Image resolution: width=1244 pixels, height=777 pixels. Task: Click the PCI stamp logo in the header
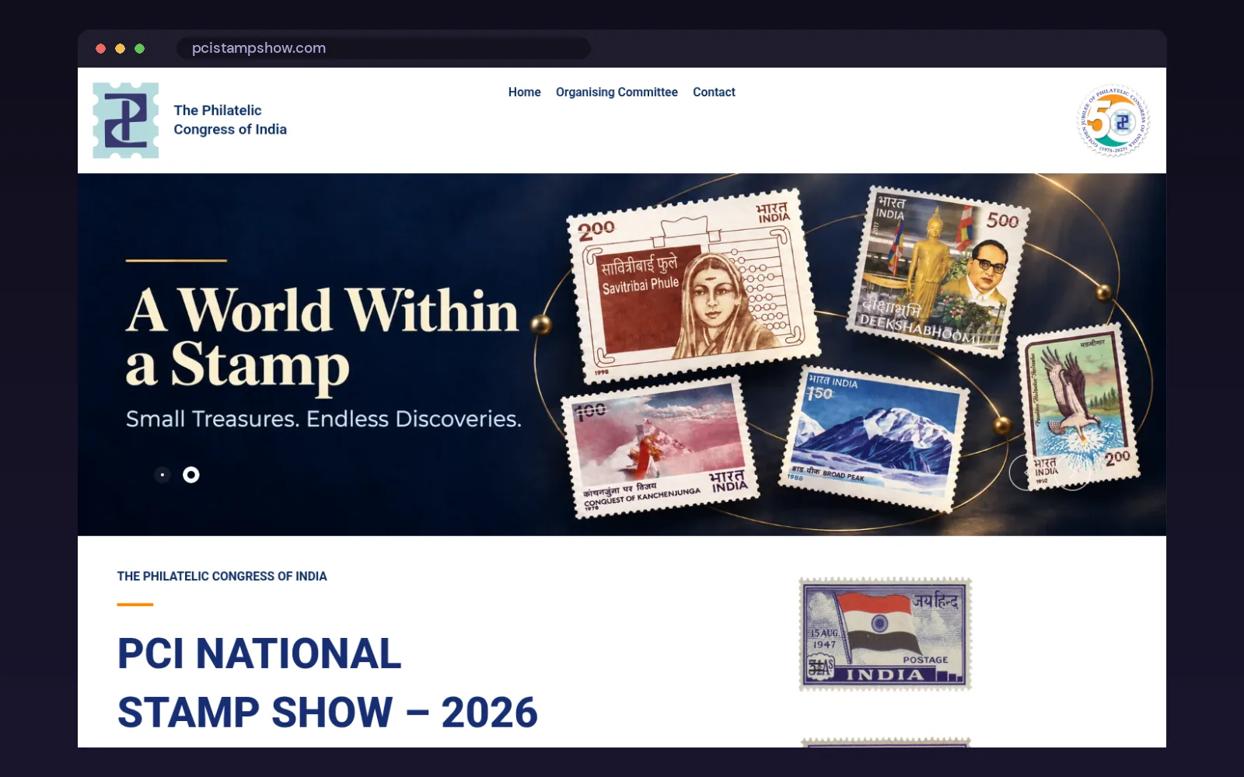[x=125, y=120]
